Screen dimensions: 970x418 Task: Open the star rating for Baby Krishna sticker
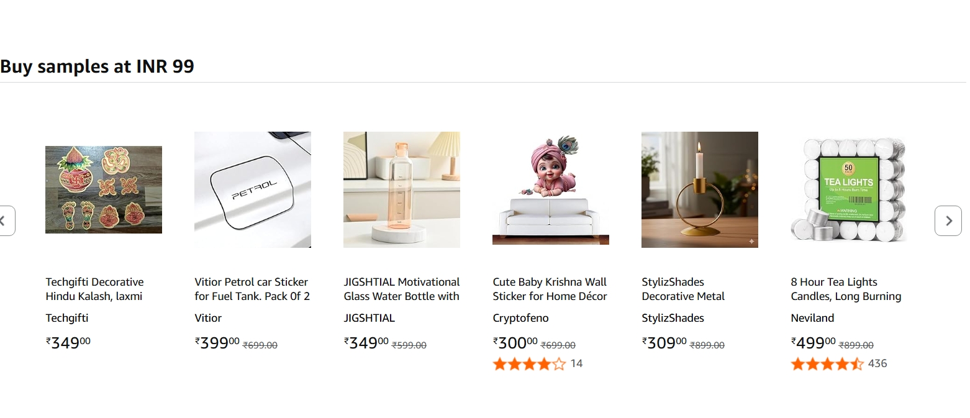[528, 364]
